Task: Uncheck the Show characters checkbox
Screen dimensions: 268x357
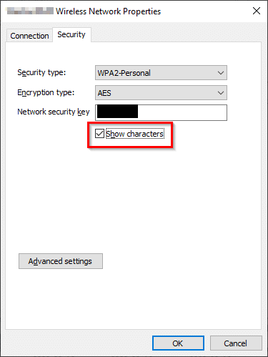Action: pos(99,134)
